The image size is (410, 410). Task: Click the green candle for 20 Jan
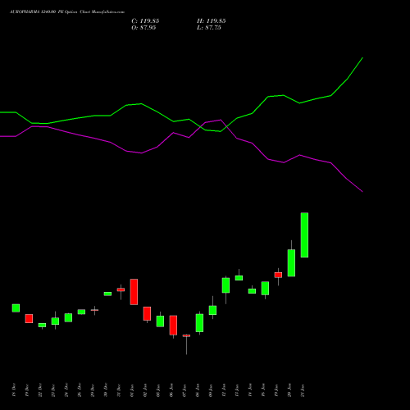pyautogui.click(x=291, y=262)
